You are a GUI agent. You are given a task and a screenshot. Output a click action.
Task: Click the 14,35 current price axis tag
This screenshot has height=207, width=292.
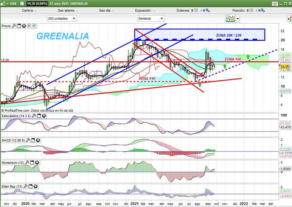pyautogui.click(x=285, y=67)
